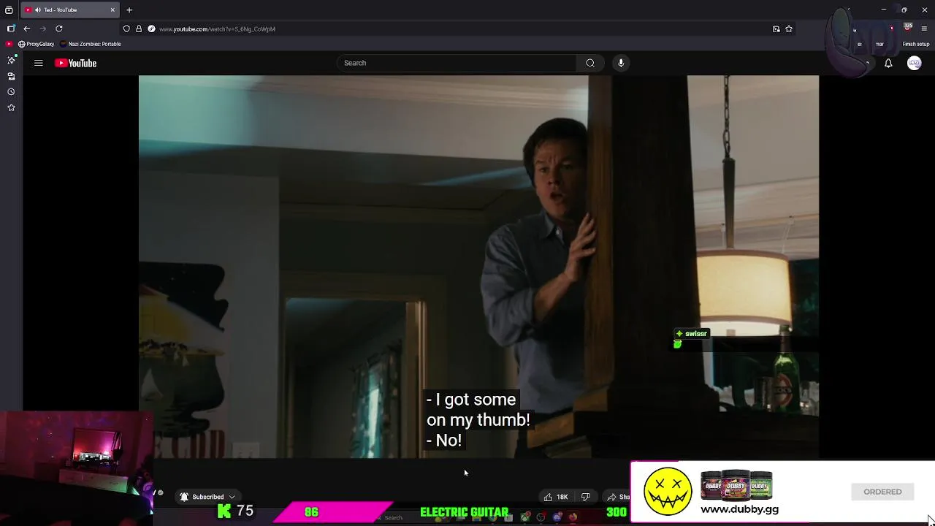Dislike the video
Image resolution: width=935 pixels, height=526 pixels.
(585, 497)
